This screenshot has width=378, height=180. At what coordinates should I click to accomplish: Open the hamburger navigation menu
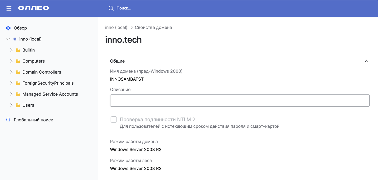9,8
